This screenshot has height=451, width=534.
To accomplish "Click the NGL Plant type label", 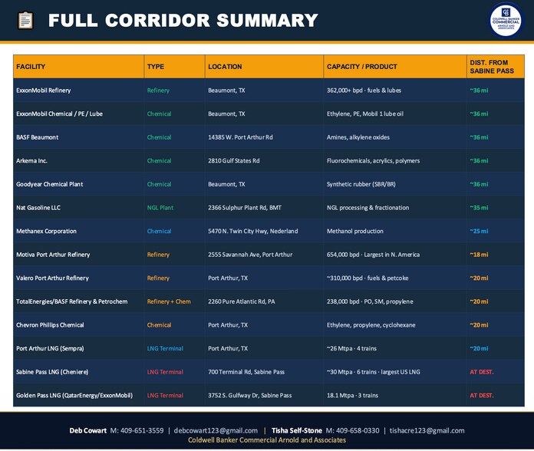I will [160, 208].
